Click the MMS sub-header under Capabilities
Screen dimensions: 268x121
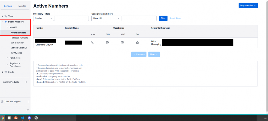(123, 34)
